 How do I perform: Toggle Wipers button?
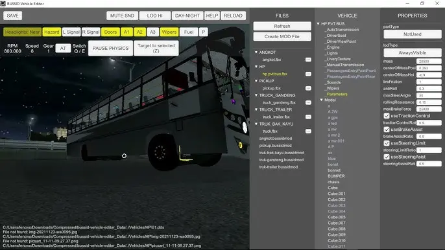click(169, 32)
